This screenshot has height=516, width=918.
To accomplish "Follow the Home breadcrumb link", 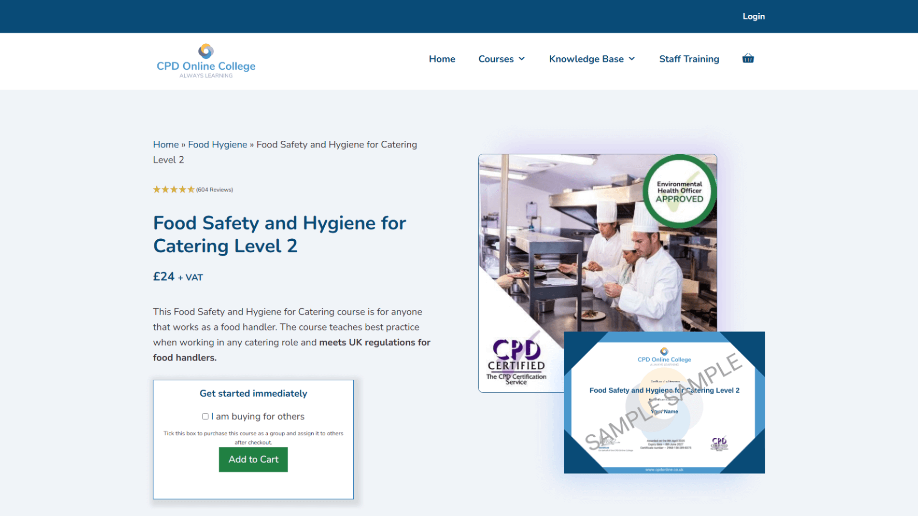I will pos(166,145).
